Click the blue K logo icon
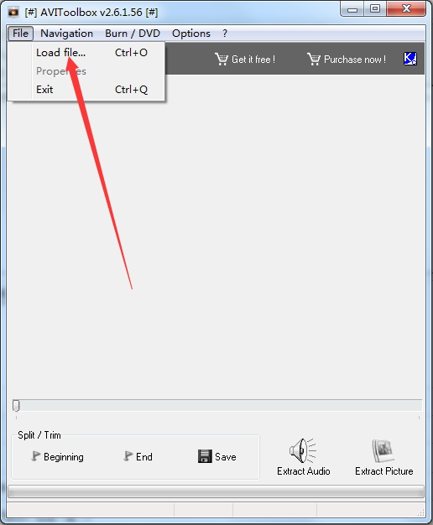This screenshot has width=433, height=525. 410,59
